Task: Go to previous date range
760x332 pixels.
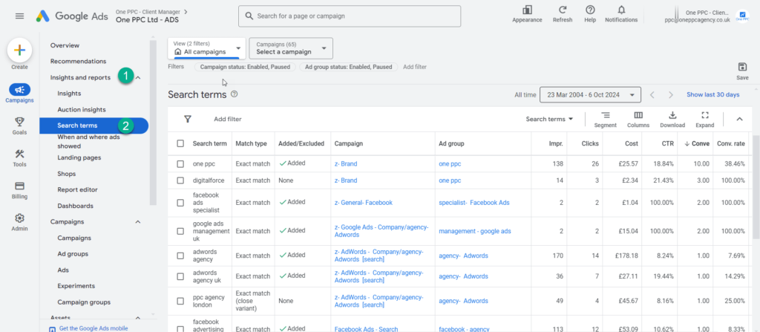Action: [652, 94]
